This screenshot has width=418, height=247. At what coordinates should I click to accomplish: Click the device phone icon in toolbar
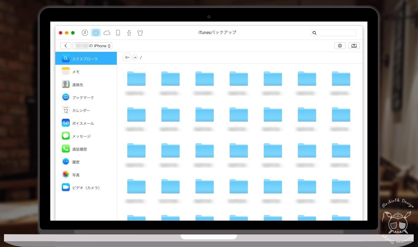click(118, 33)
